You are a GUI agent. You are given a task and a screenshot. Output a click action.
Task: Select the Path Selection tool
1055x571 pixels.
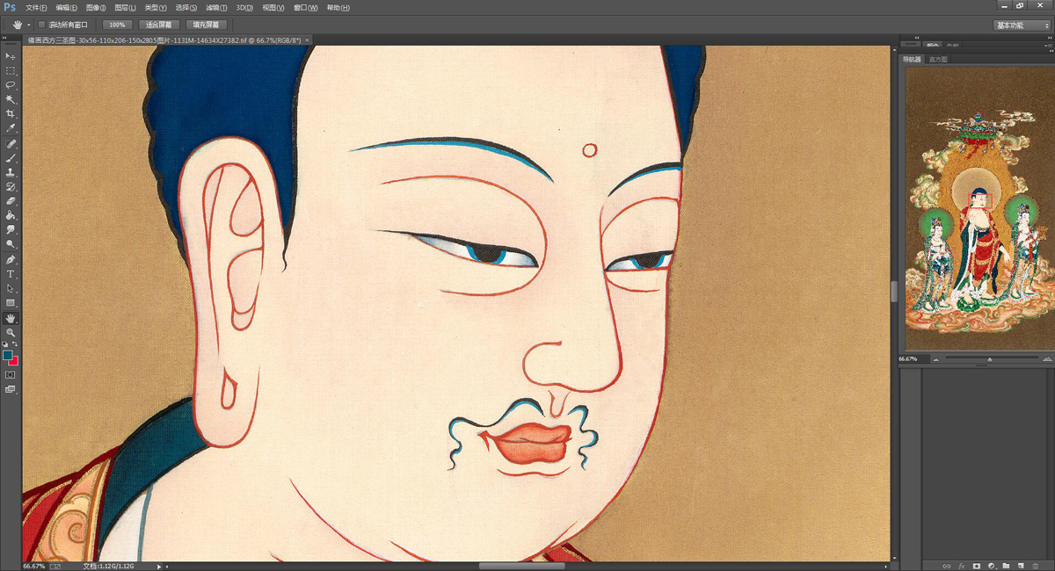[x=11, y=288]
